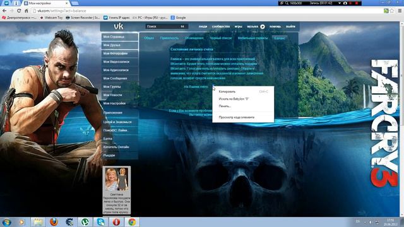
Task: Open 'игры' in the VK header
Action: click(239, 26)
